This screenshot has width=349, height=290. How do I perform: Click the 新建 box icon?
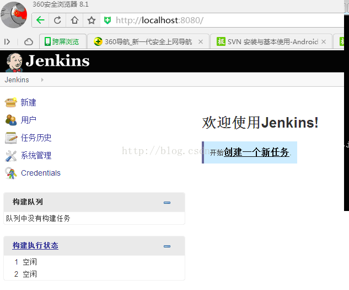pos(10,102)
